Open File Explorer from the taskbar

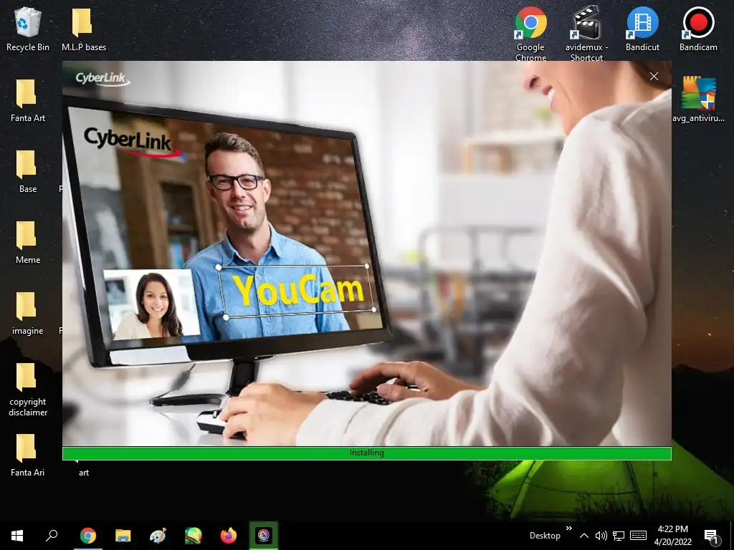[123, 536]
